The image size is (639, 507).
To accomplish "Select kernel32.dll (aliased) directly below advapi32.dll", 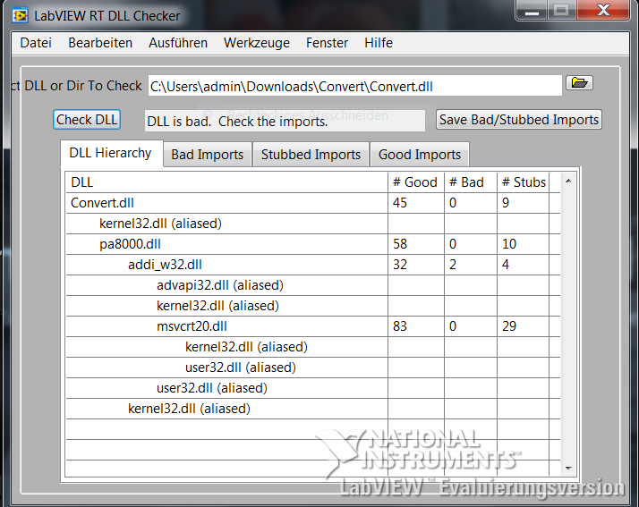I will tap(313, 306).
